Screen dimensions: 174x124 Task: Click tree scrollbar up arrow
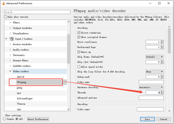point(69,22)
